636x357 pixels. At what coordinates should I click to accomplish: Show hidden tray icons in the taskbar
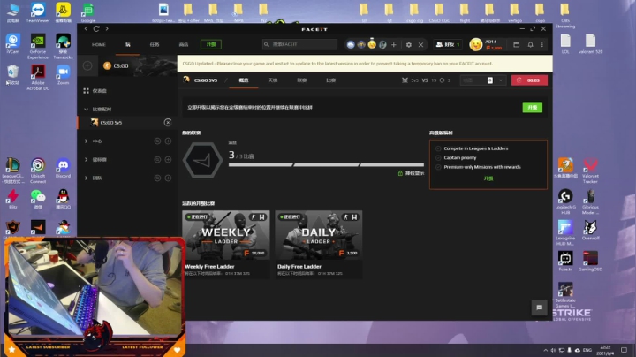point(546,350)
